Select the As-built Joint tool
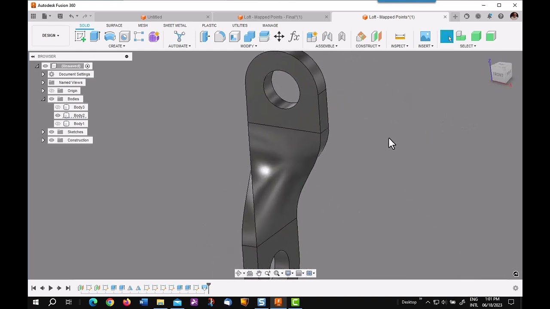The image size is (550, 309). coord(342,36)
